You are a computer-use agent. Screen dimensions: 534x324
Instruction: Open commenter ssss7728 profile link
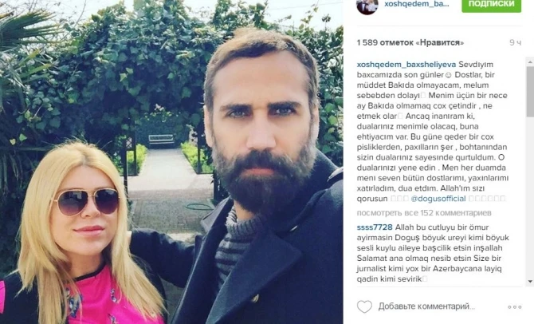pyautogui.click(x=375, y=227)
